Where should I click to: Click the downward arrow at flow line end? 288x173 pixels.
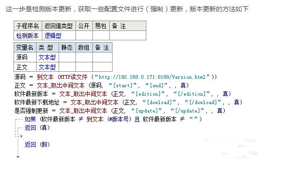(x=18, y=157)
